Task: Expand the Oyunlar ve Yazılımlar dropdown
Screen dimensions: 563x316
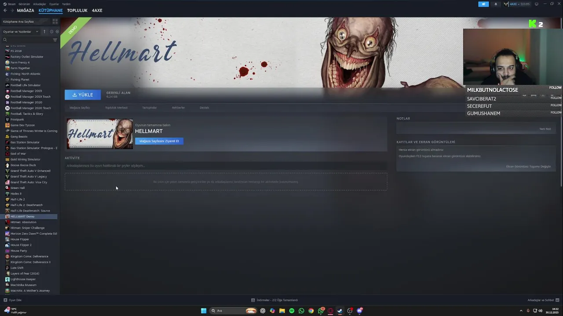Action: [x=37, y=32]
